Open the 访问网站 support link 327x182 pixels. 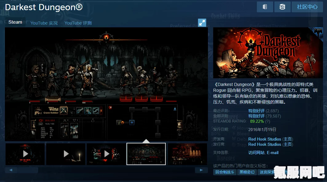(x=256, y=153)
